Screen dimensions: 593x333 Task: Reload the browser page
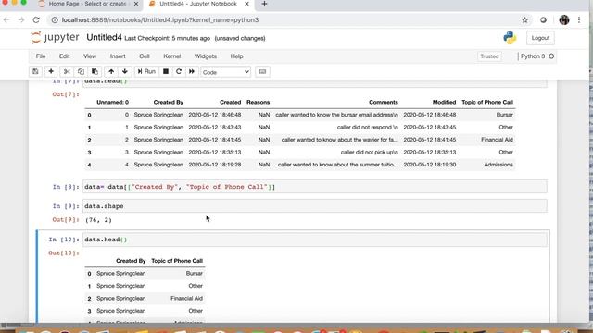[36, 20]
